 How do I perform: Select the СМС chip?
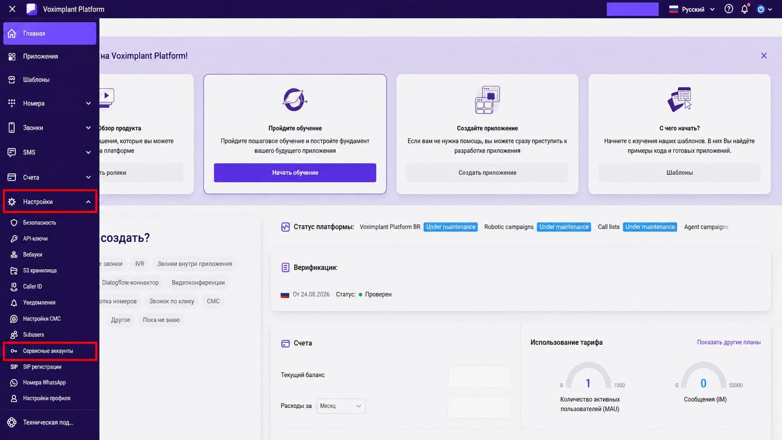click(213, 301)
